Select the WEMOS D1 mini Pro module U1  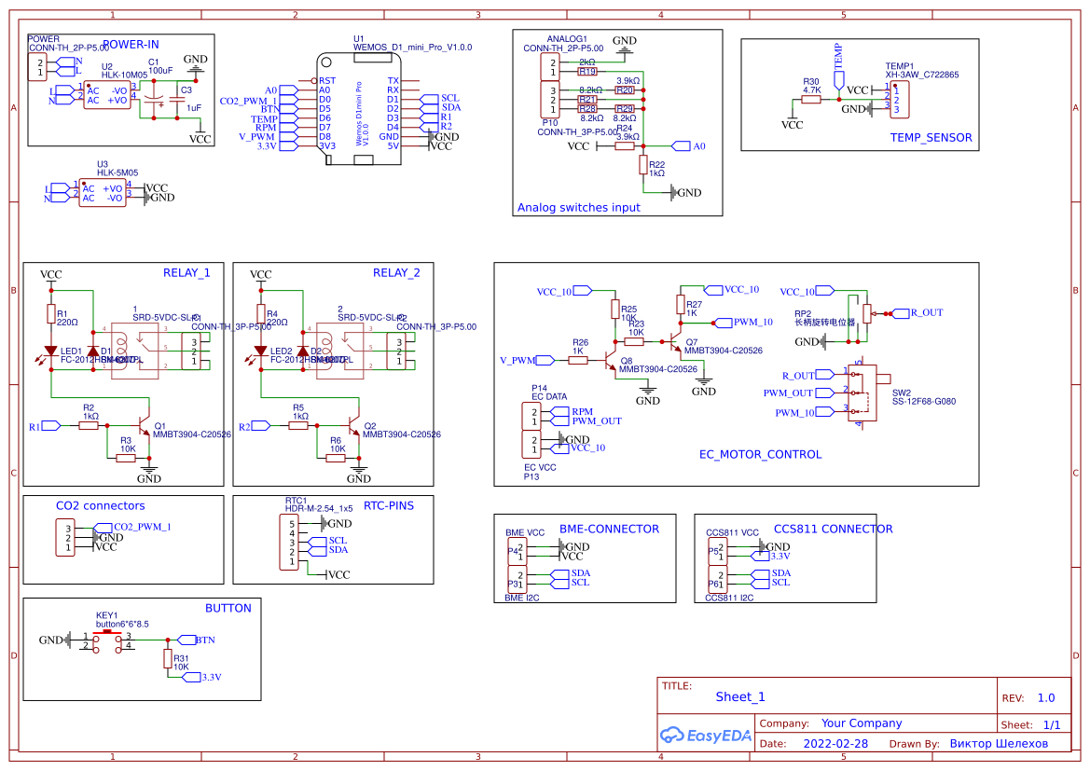click(x=364, y=108)
